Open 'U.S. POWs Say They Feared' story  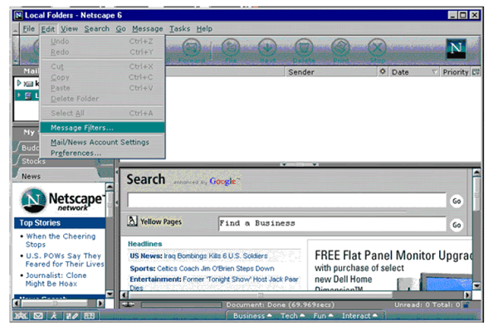point(65,260)
